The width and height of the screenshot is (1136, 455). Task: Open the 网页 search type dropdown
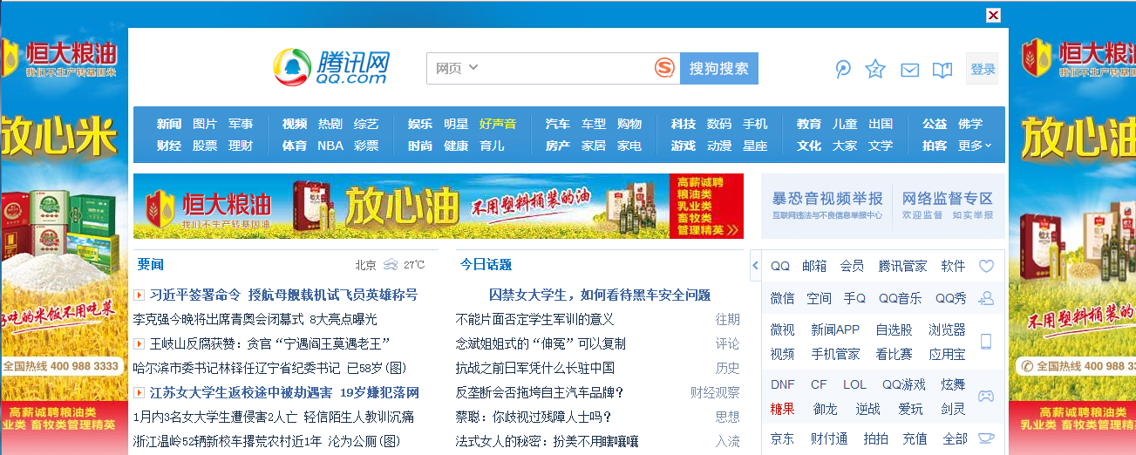coord(457,68)
